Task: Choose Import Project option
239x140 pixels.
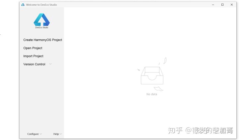Action: pyautogui.click(x=33, y=56)
